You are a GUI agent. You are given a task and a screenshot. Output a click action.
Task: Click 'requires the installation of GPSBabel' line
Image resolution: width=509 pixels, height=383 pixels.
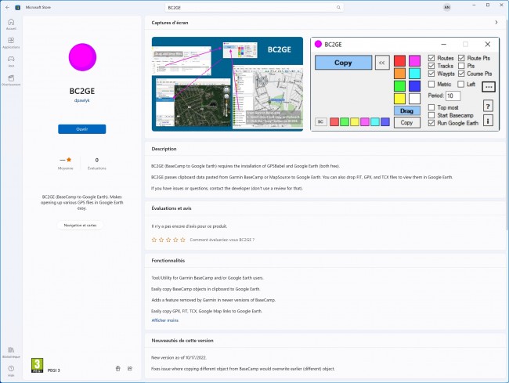[245, 166]
